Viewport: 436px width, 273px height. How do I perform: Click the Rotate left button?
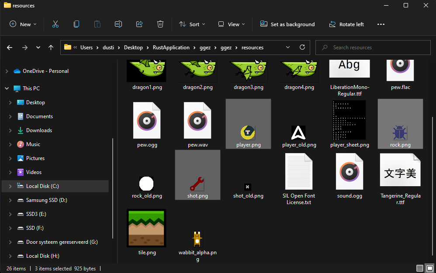coord(346,24)
